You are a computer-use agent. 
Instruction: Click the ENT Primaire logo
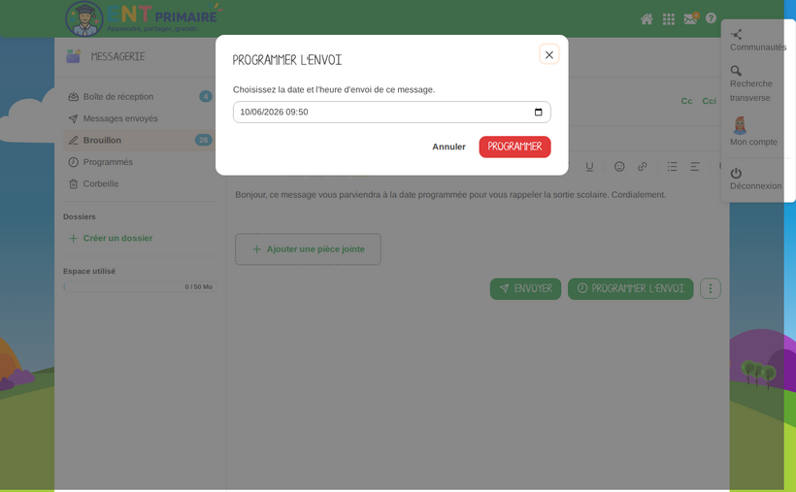tap(143, 18)
